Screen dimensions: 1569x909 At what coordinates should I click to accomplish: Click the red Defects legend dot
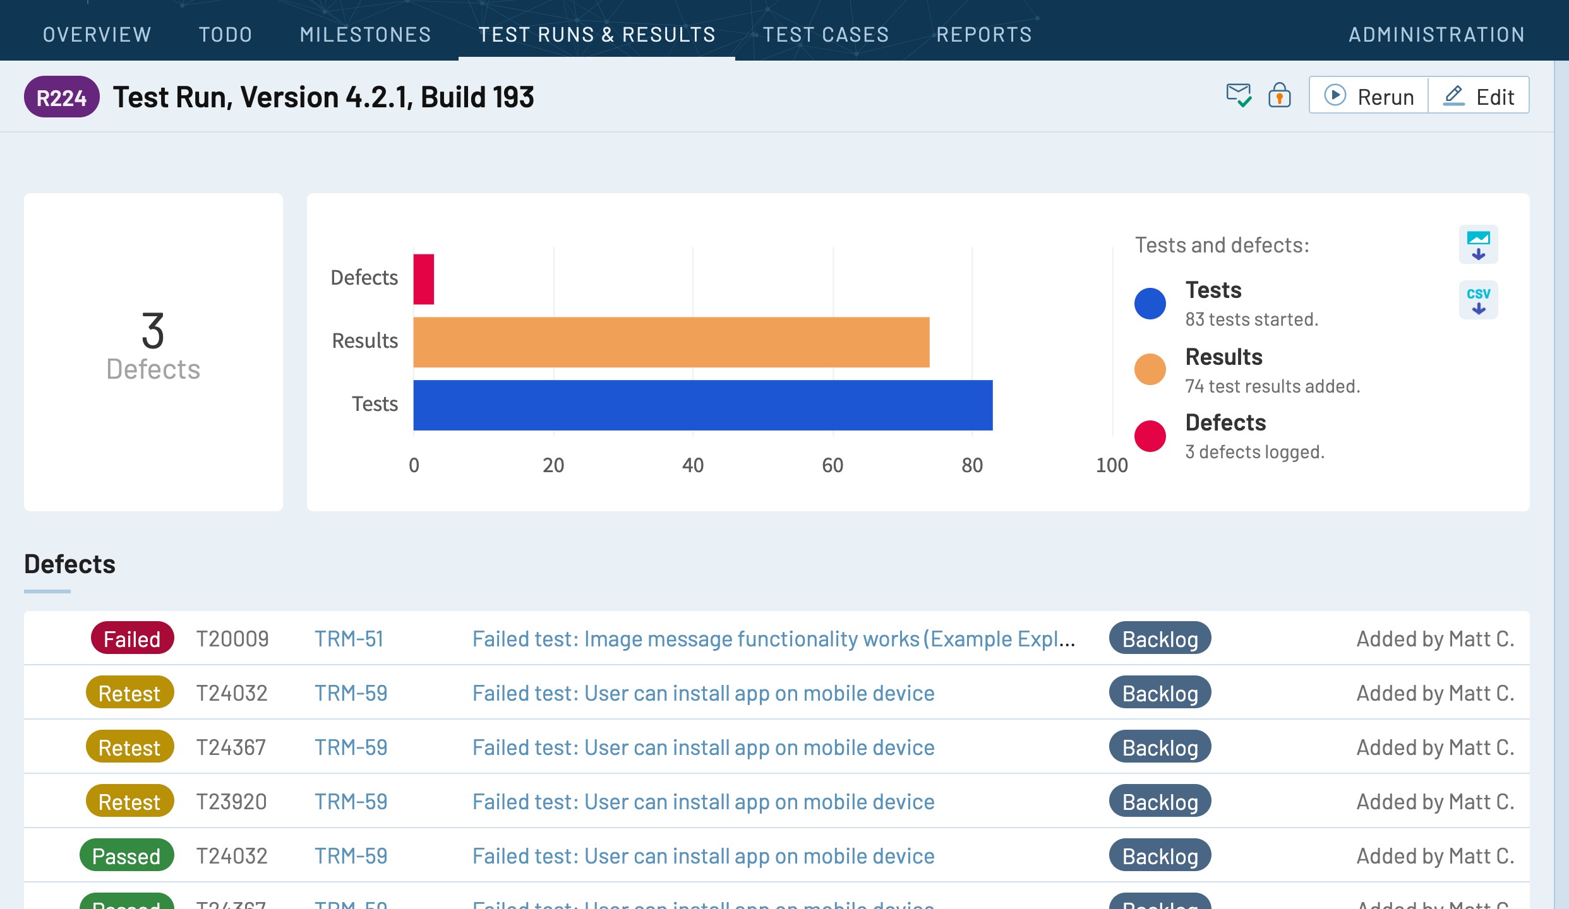[x=1149, y=436]
